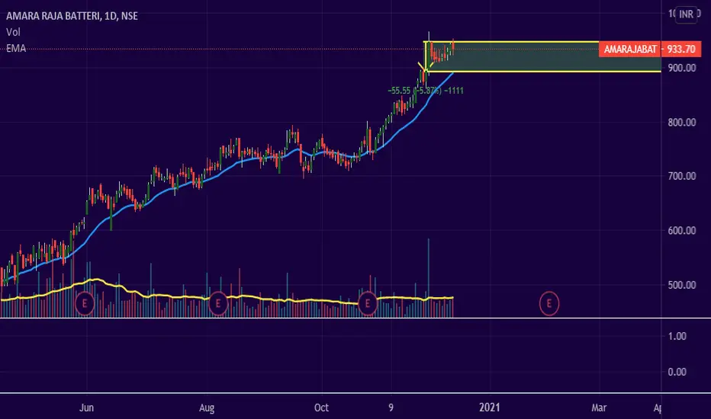Click the 900.00 price axis label

[681, 68]
